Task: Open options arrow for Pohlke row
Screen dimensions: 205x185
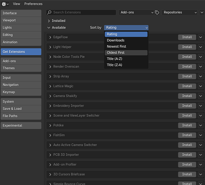Action: [201, 125]
